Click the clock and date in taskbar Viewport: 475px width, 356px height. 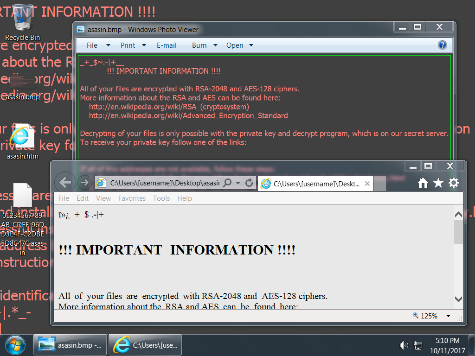(448, 345)
